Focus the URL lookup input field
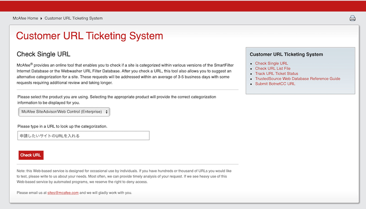366x209 pixels. click(x=83, y=136)
